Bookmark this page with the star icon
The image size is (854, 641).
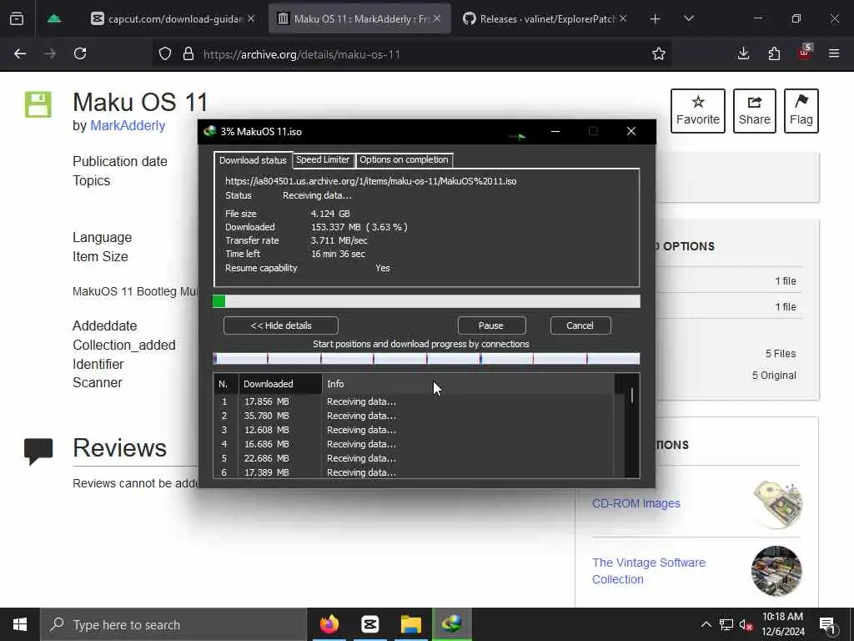(659, 53)
